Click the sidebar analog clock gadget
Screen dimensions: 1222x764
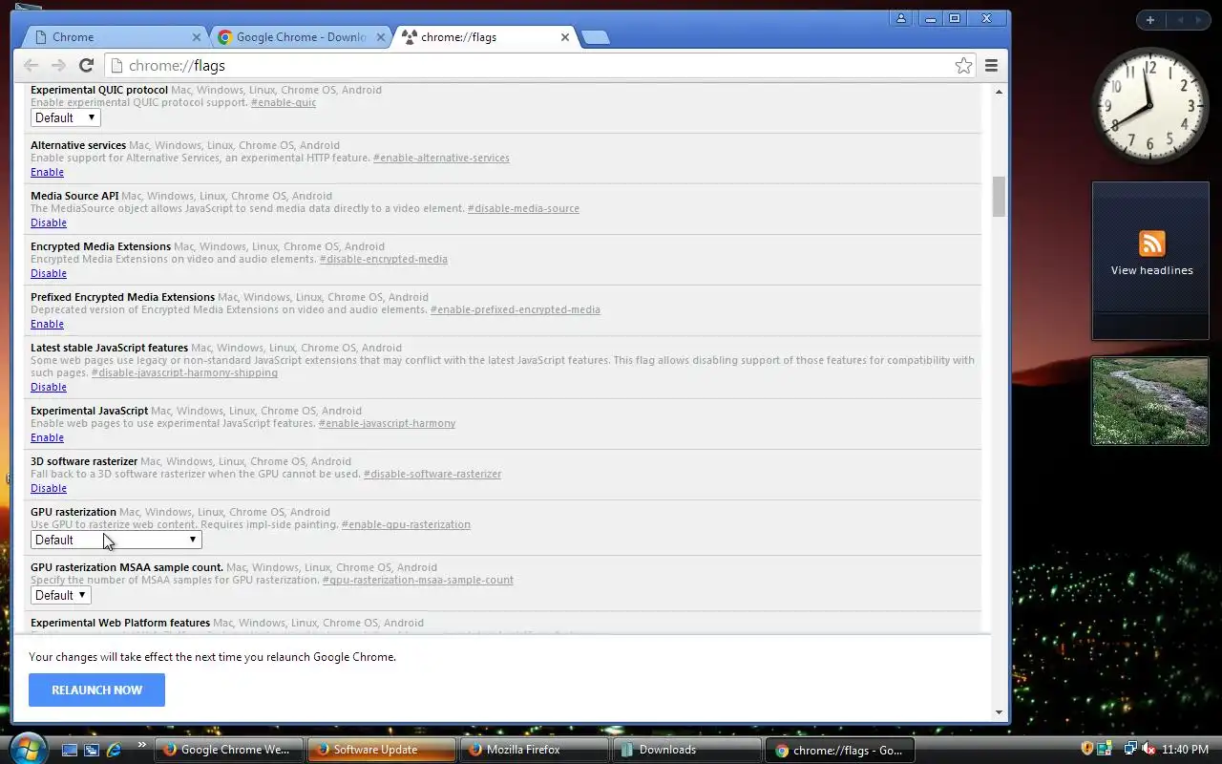(1149, 105)
